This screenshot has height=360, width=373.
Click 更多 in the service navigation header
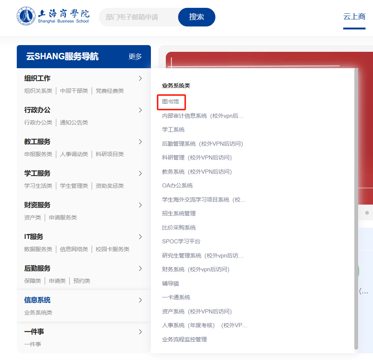tap(135, 57)
